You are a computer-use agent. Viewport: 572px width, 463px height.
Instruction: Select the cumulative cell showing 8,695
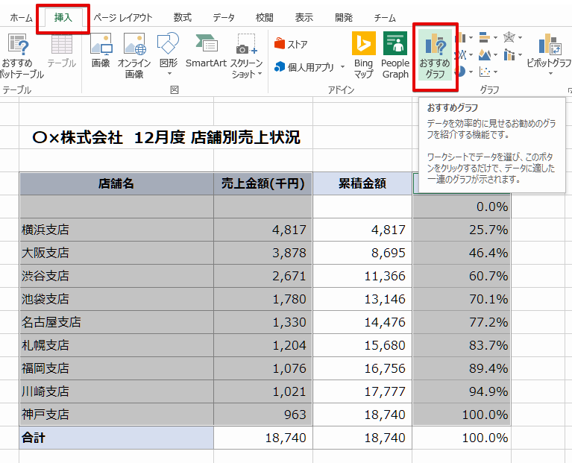click(362, 253)
